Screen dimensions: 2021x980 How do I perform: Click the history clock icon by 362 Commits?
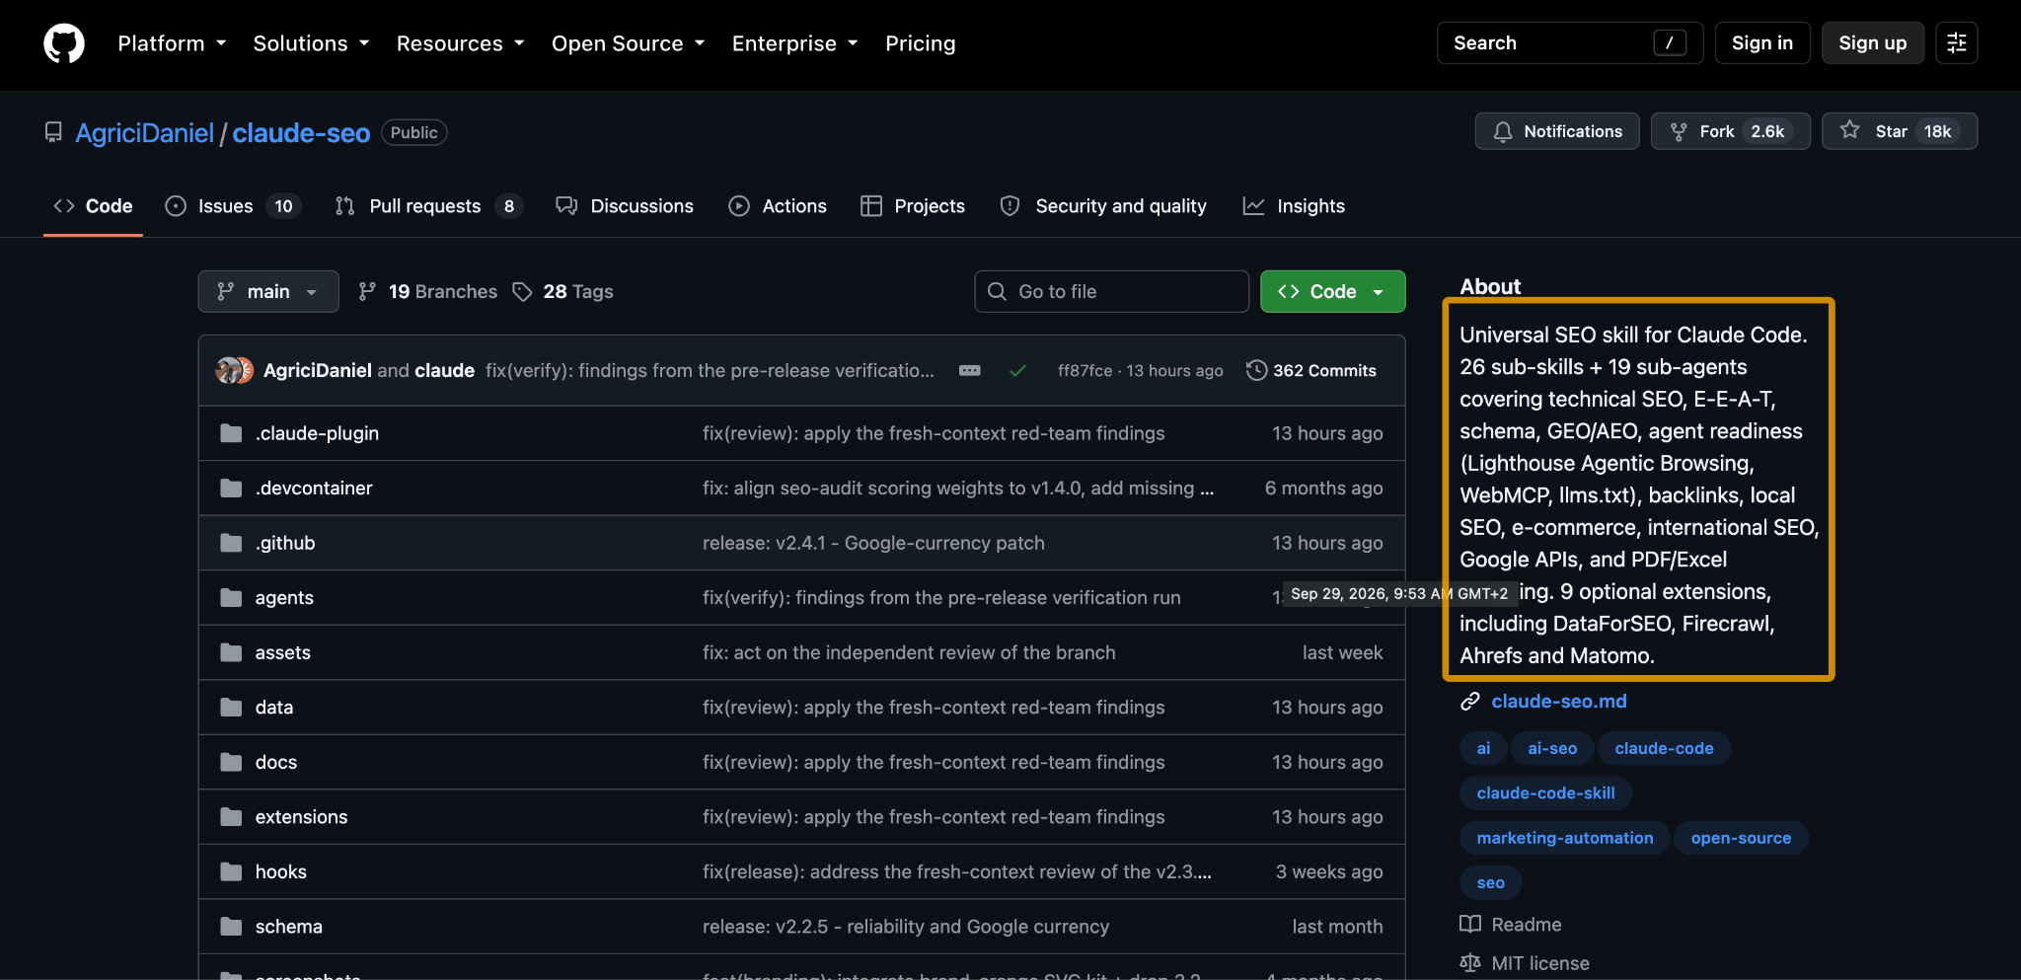[x=1256, y=370]
